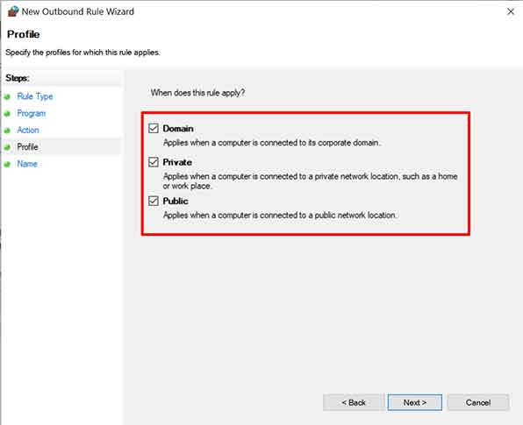Uncheck the Public profile checkbox

tap(154, 201)
